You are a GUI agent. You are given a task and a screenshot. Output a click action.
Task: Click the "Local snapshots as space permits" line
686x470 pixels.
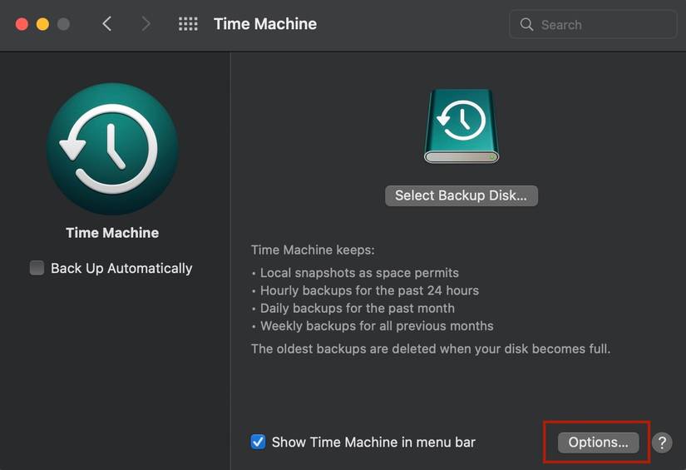tap(359, 273)
